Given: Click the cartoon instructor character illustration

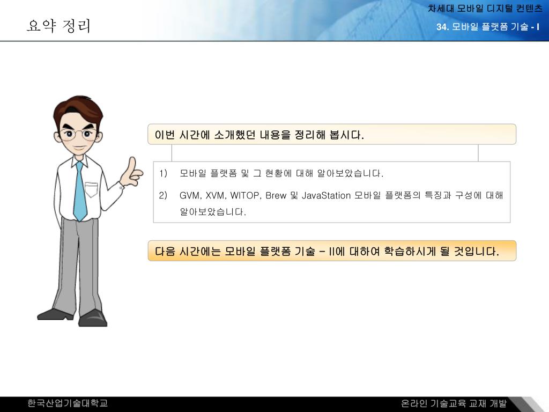Looking at the screenshot, I should click(90, 211).
